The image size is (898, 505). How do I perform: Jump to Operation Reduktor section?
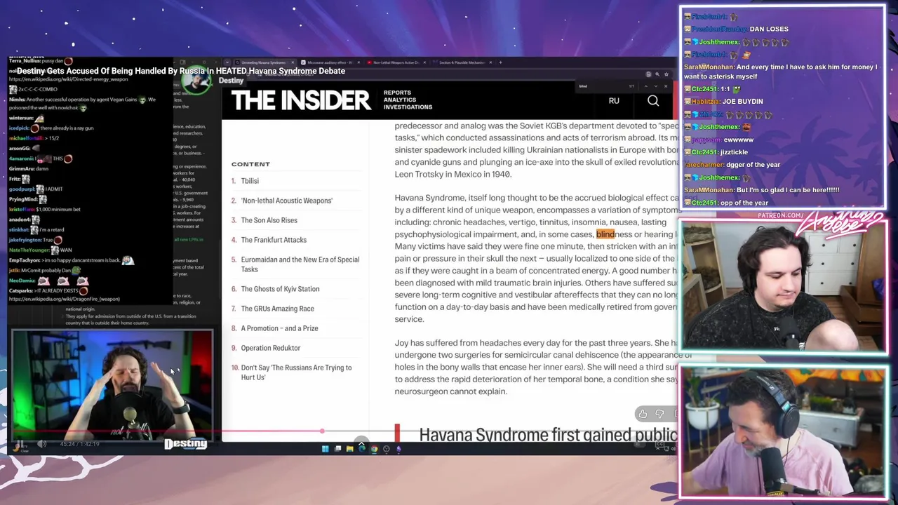click(270, 348)
